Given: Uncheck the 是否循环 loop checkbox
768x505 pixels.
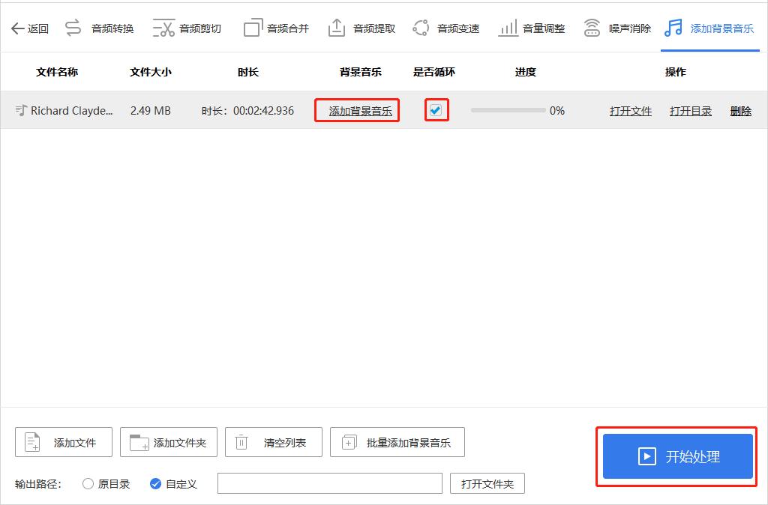Looking at the screenshot, I should [436, 109].
